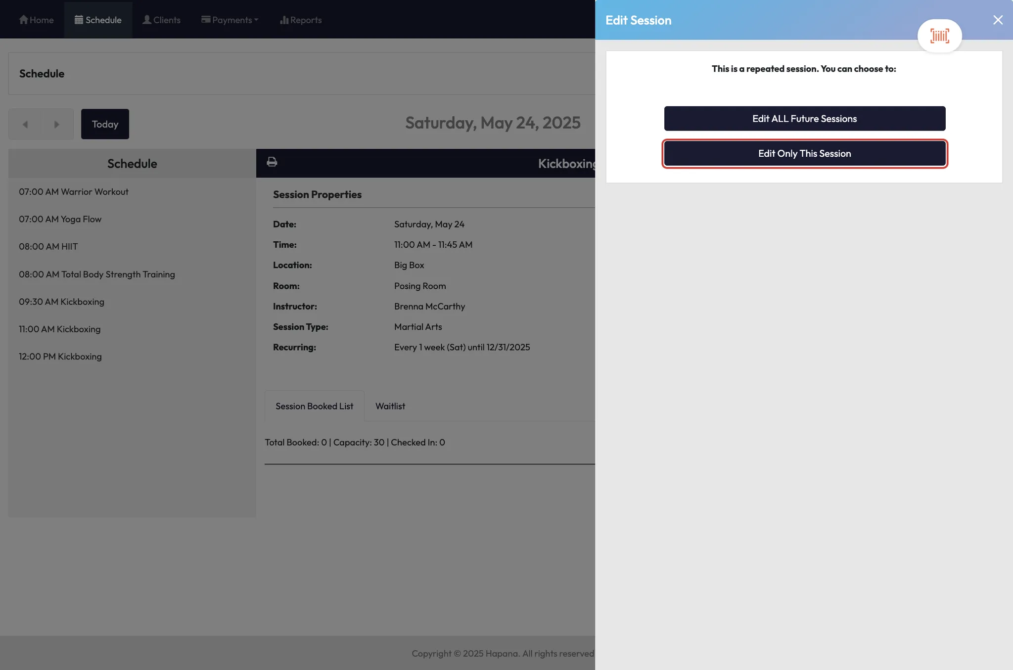The image size is (1013, 670).
Task: Click the printer icon in Kickboxing header
Action: 272,162
